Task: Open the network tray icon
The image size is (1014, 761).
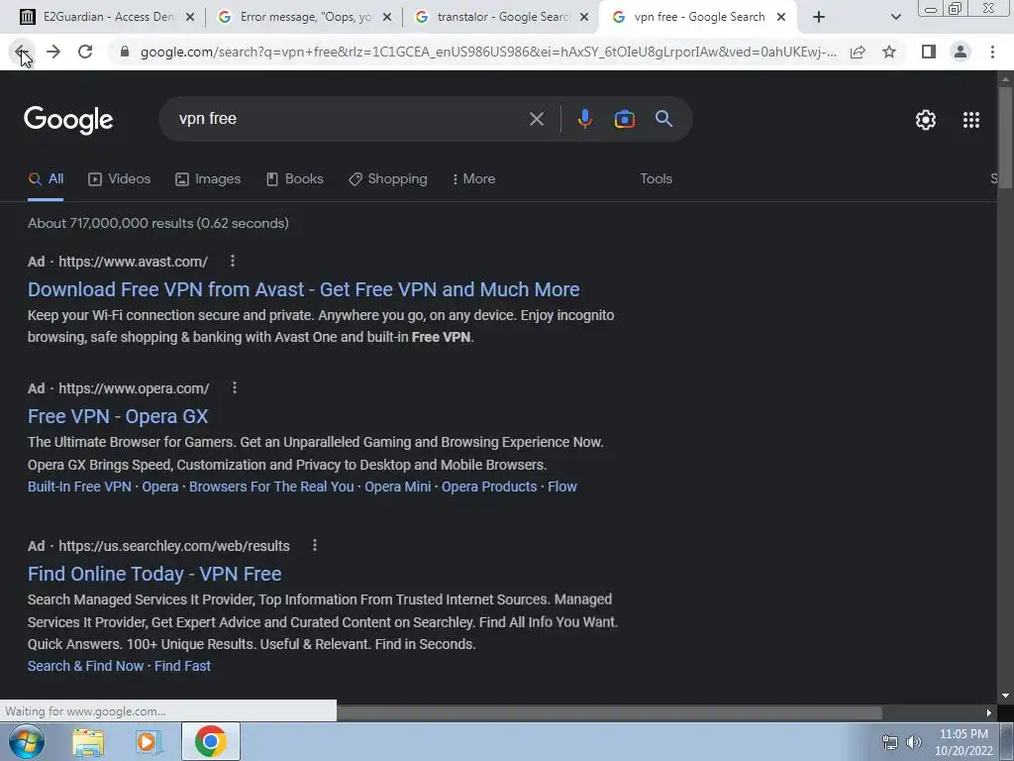Action: pyautogui.click(x=890, y=742)
